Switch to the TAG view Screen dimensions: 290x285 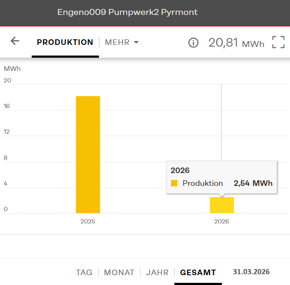point(84,273)
